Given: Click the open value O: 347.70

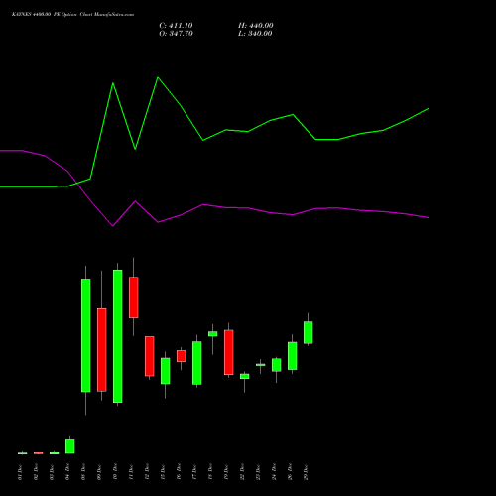Looking at the screenshot, I should tap(176, 34).
